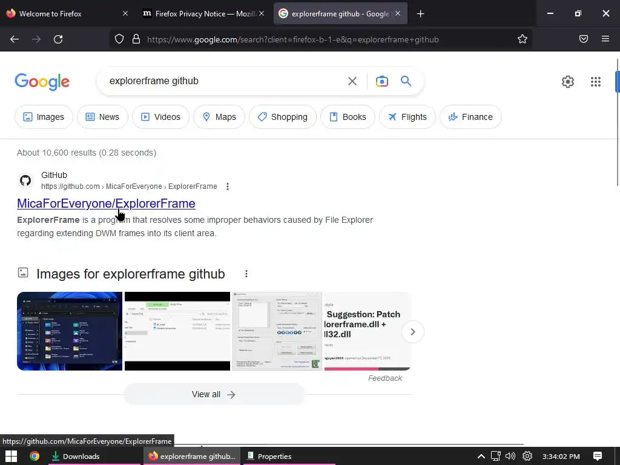Open the dark File Explorer image thumbnail
This screenshot has height=465, width=620.
coord(70,331)
